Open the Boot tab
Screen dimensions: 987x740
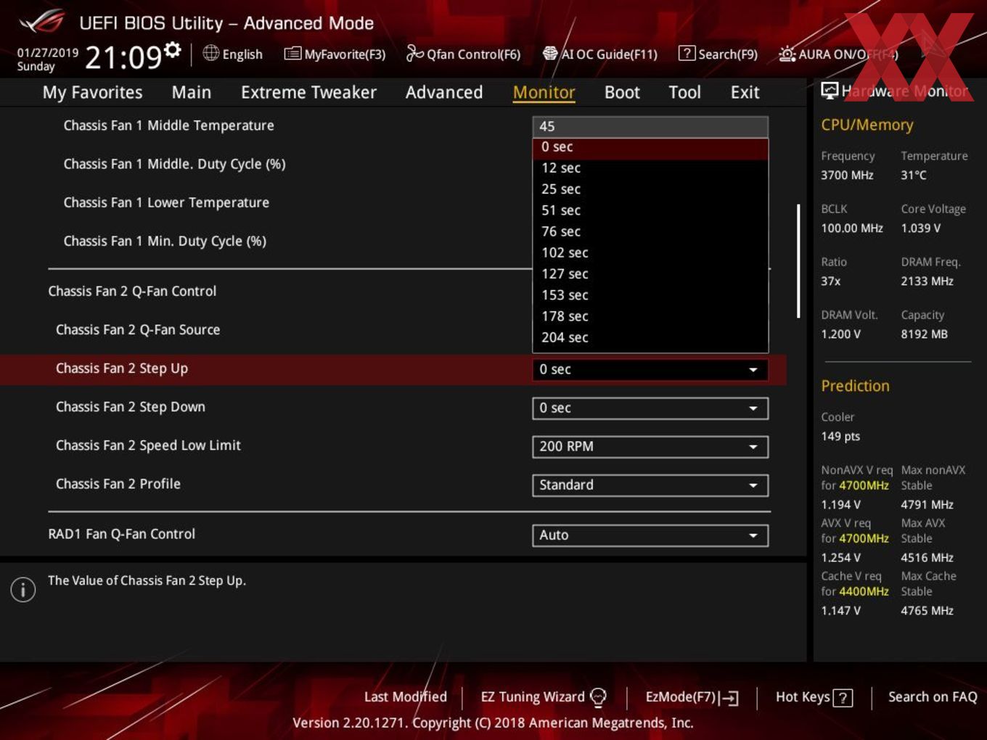622,92
